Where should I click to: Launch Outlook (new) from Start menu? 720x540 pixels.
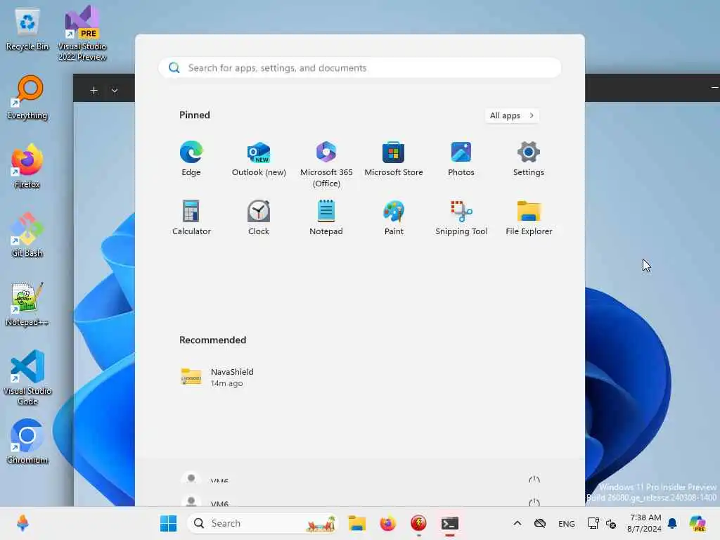point(259,158)
